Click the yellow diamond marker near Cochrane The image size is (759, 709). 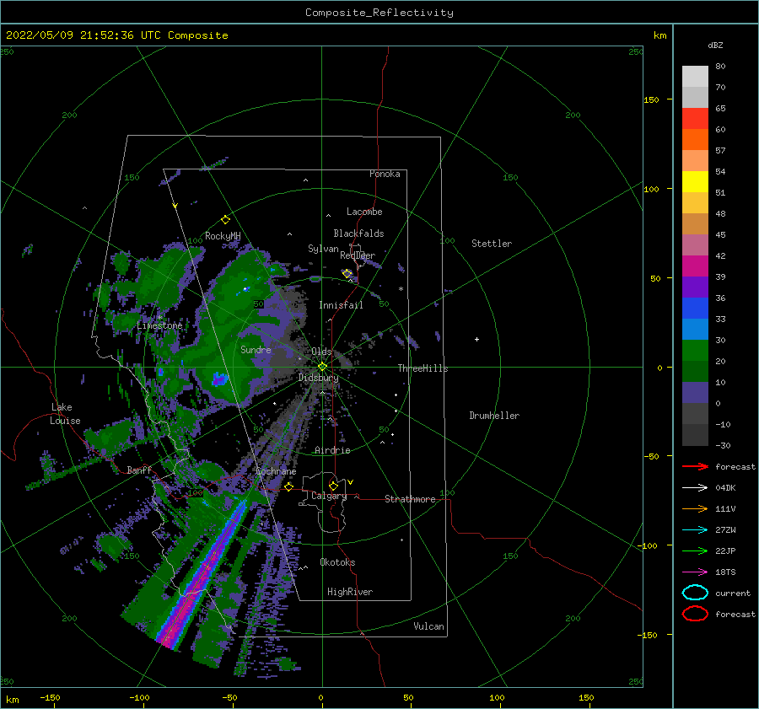[288, 486]
